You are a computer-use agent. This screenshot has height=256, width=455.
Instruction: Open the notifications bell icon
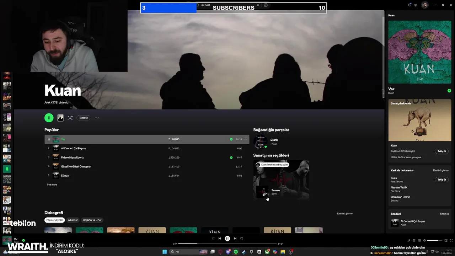pos(409,5)
